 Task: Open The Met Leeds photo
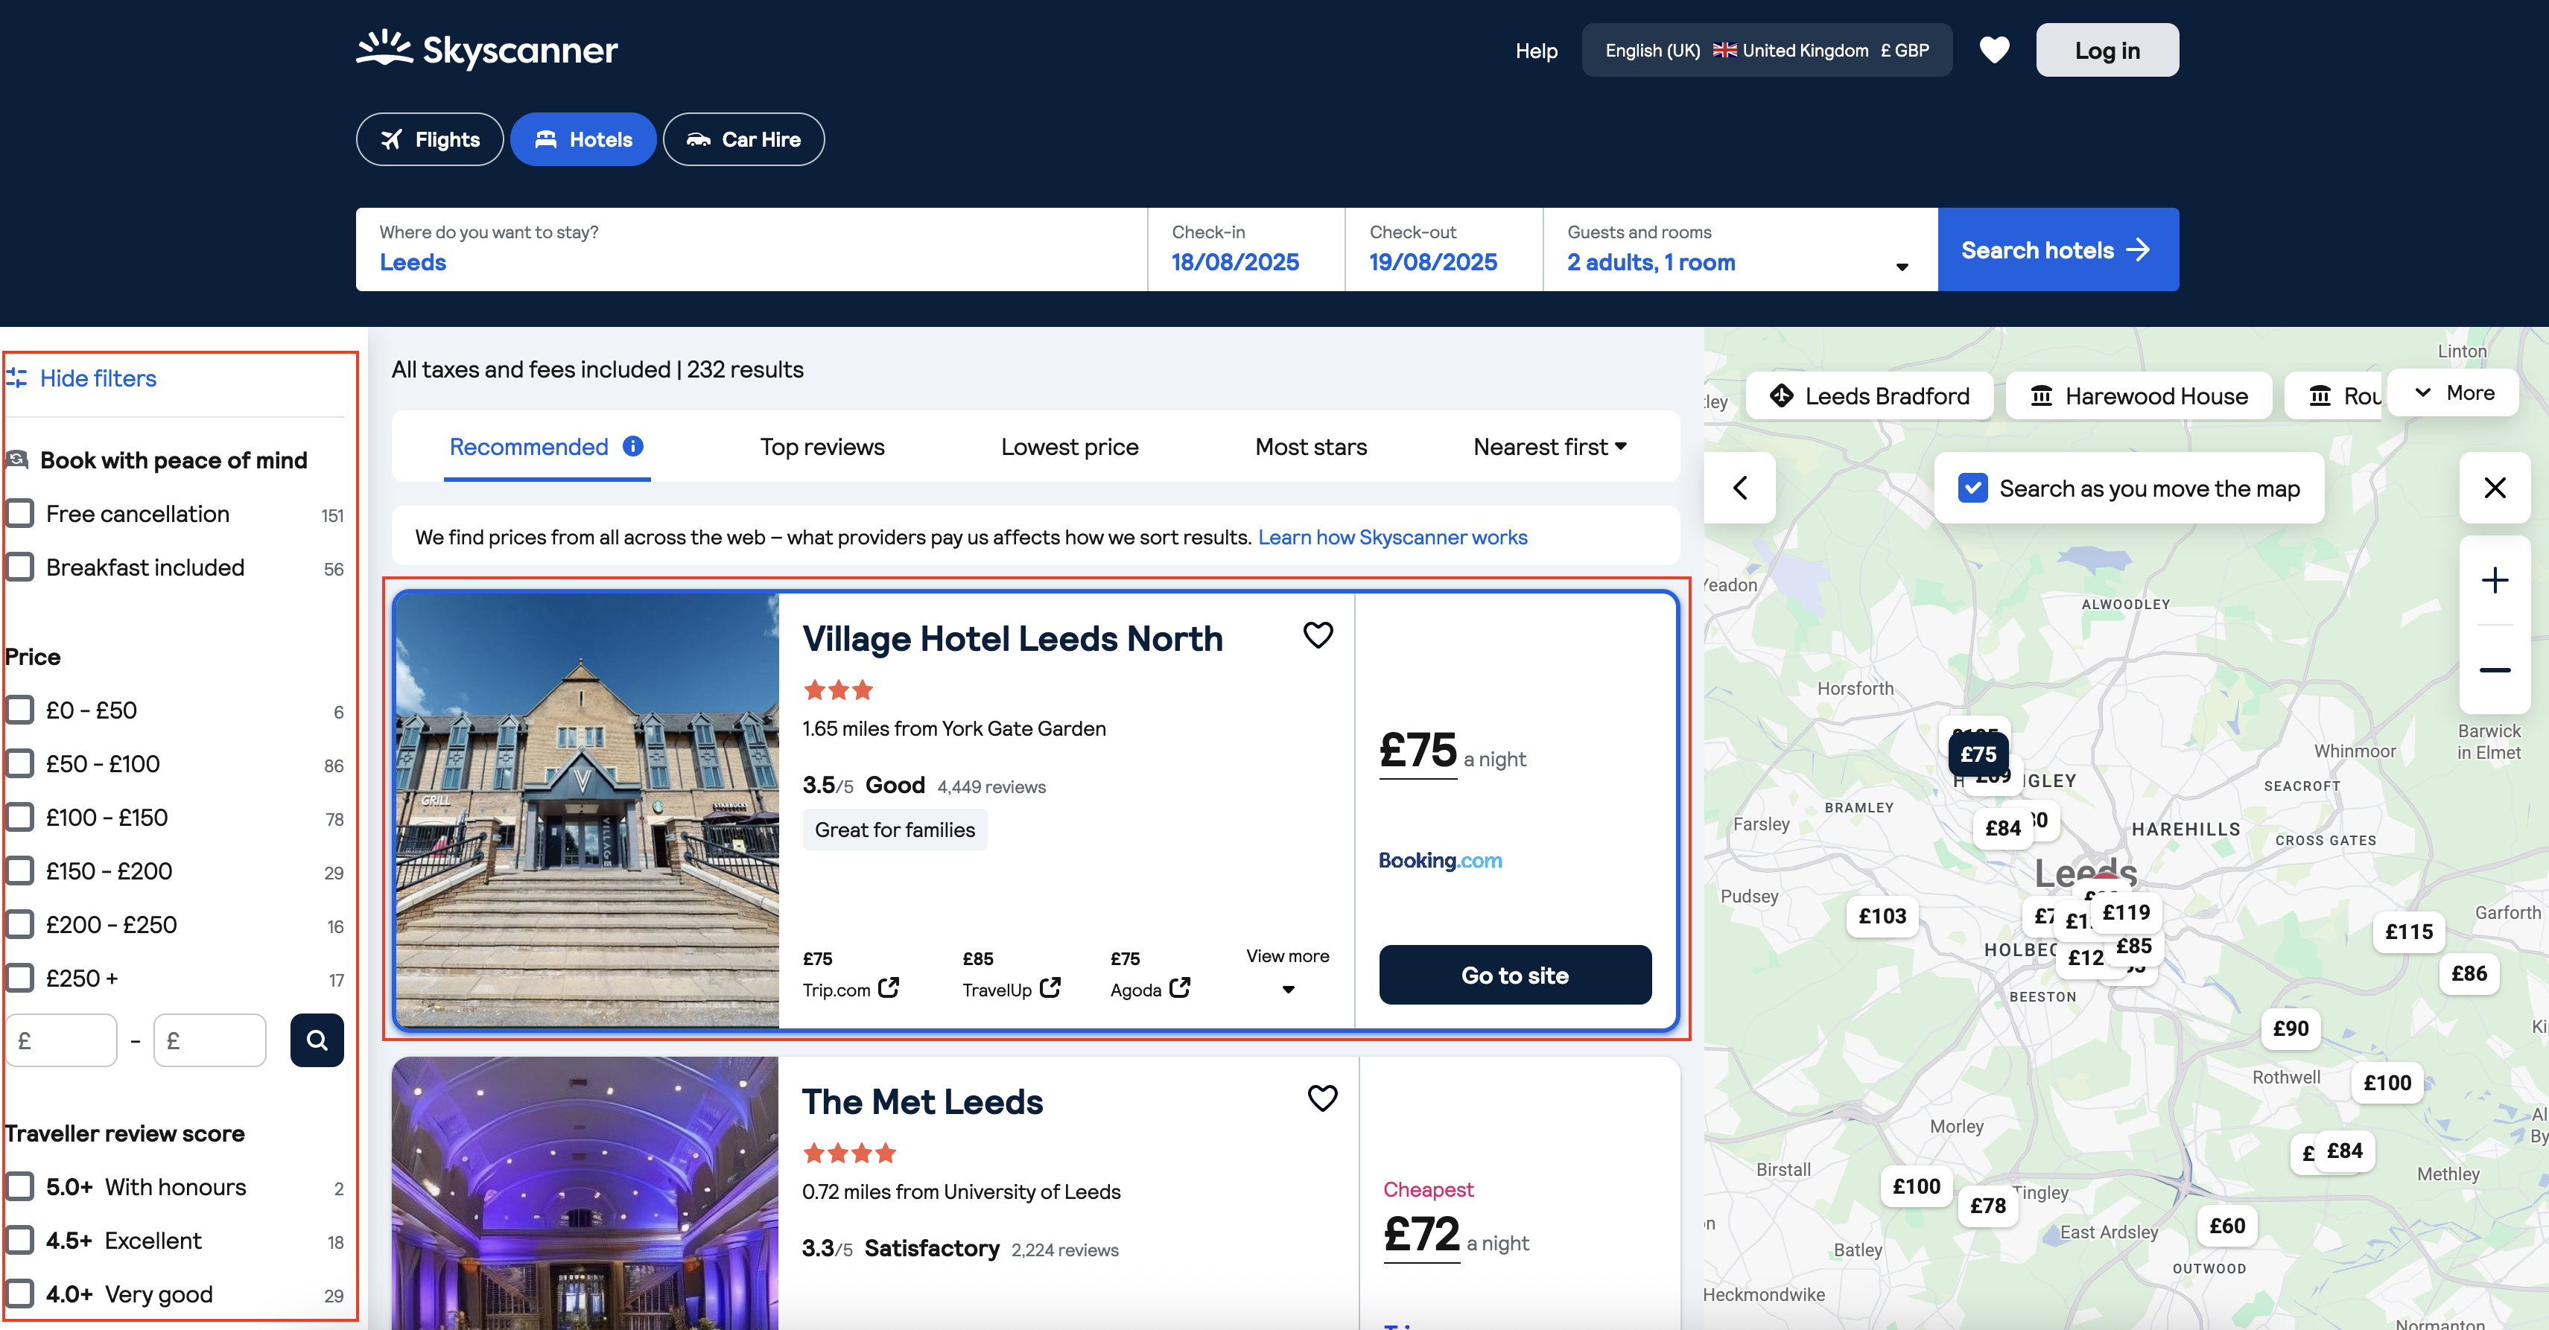585,1194
